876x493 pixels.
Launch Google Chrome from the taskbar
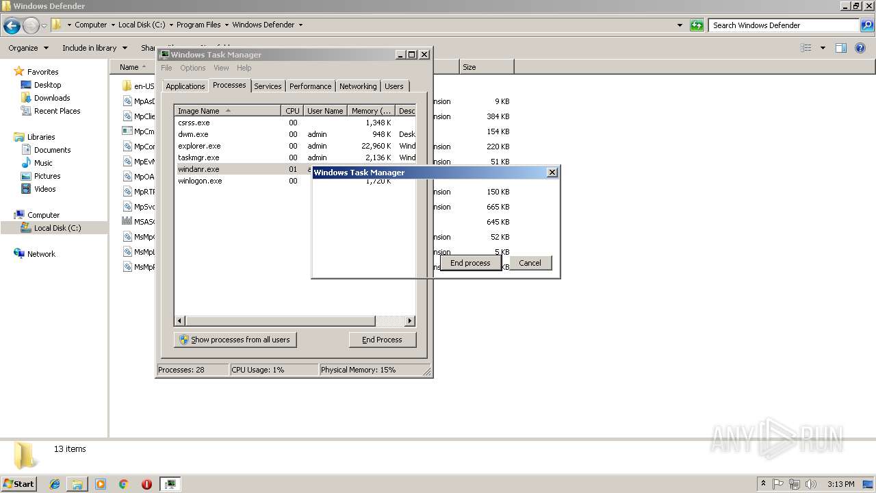(x=124, y=484)
